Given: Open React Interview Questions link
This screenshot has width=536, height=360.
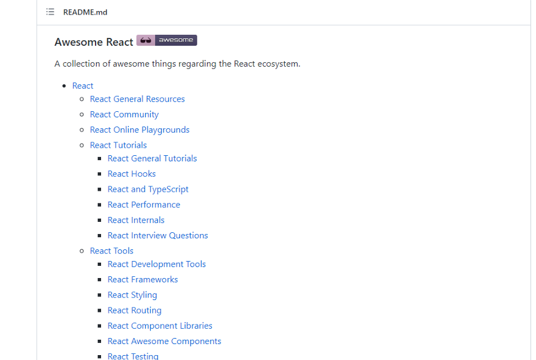Looking at the screenshot, I should (157, 235).
